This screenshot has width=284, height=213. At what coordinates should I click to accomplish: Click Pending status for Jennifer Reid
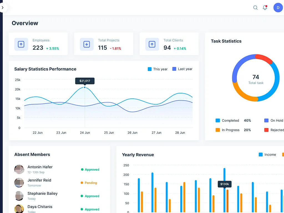coord(89,183)
